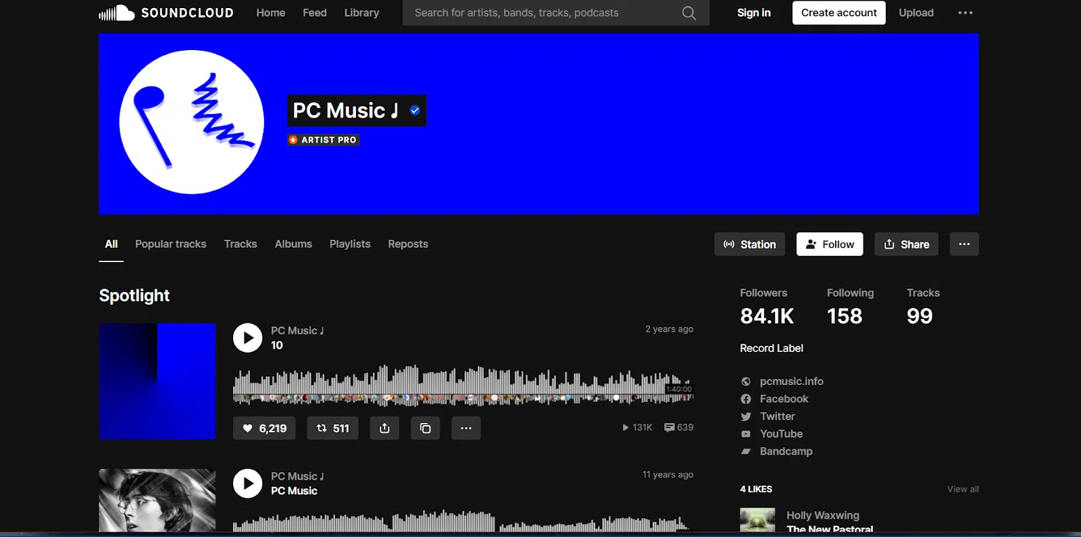Open the Bandcamp profile link
Image resolution: width=1081 pixels, height=537 pixels.
click(786, 451)
